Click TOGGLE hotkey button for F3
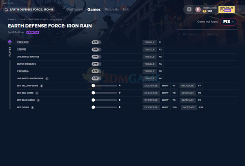Viewport: 245px width, 166px height. point(149,57)
